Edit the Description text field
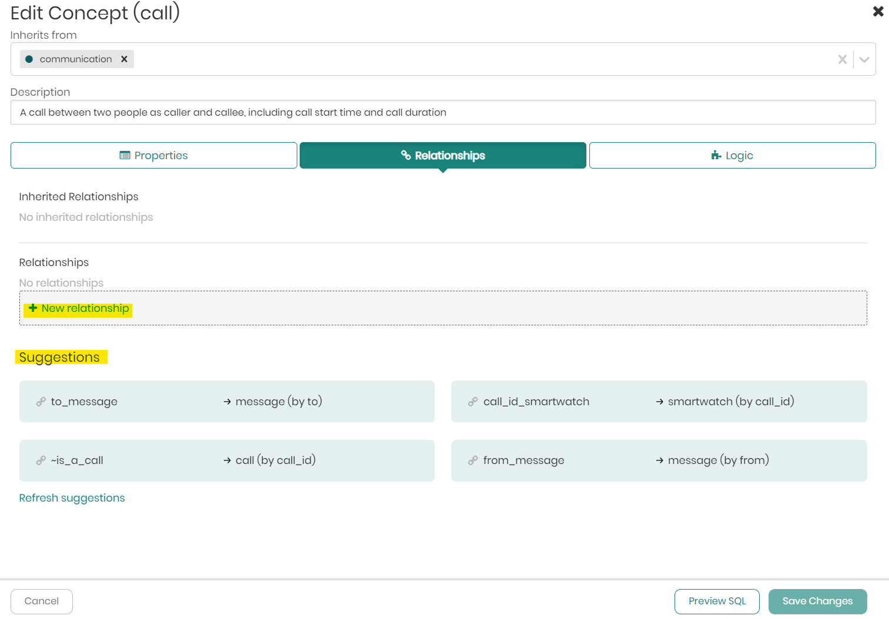The width and height of the screenshot is (889, 619). click(442, 112)
